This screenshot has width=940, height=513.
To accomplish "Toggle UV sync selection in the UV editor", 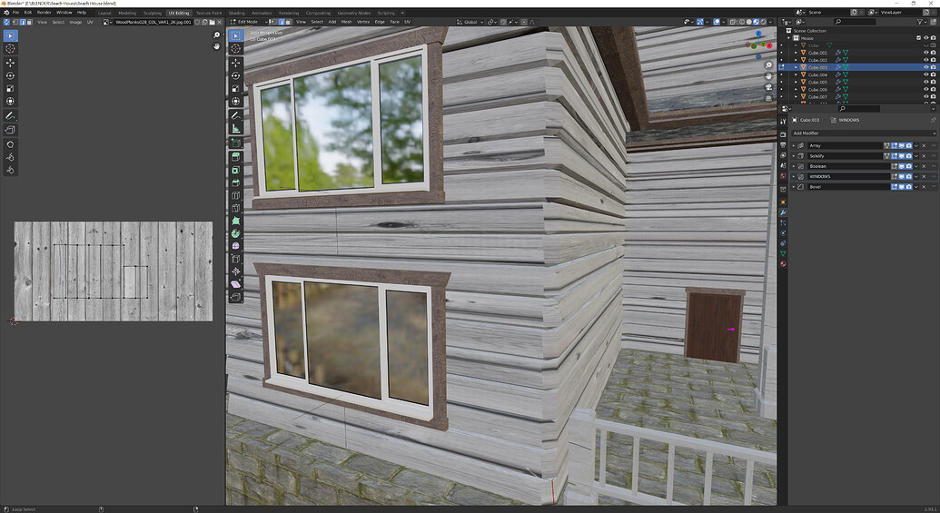I will point(6,22).
